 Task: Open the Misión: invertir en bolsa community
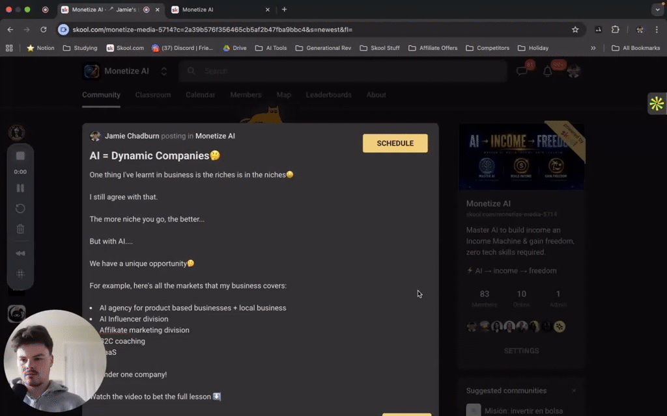point(523,411)
